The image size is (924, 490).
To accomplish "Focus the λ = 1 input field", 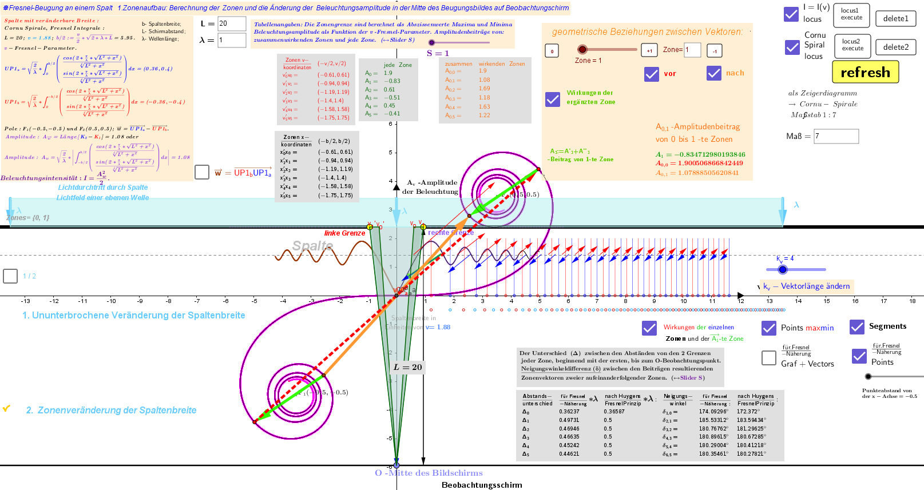I will [x=232, y=40].
